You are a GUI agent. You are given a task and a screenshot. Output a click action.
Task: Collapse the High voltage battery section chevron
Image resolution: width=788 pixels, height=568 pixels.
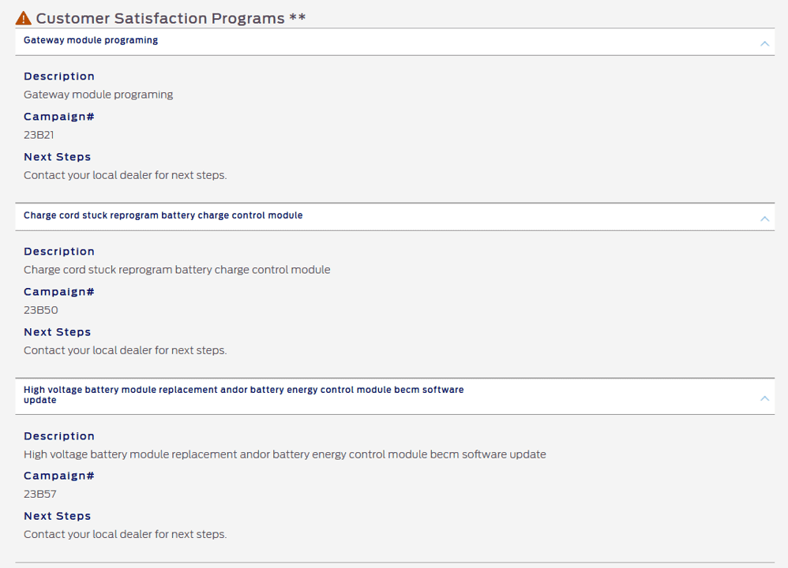[764, 398]
